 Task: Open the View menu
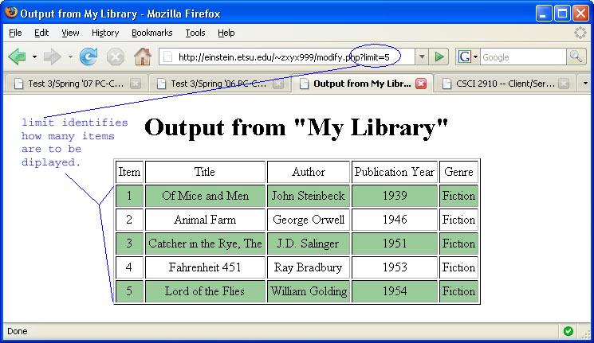pos(70,33)
